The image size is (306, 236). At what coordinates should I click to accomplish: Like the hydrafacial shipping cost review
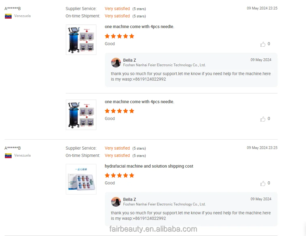[x=263, y=183]
